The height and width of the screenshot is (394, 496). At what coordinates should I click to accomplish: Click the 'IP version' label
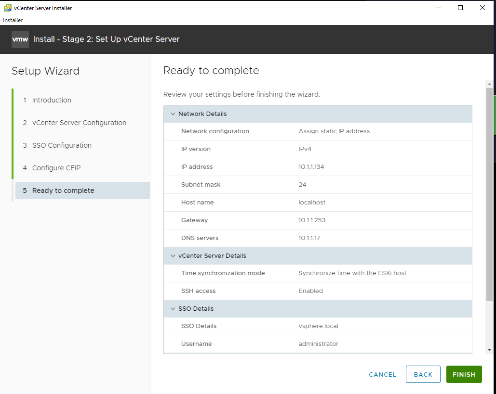[x=196, y=149]
